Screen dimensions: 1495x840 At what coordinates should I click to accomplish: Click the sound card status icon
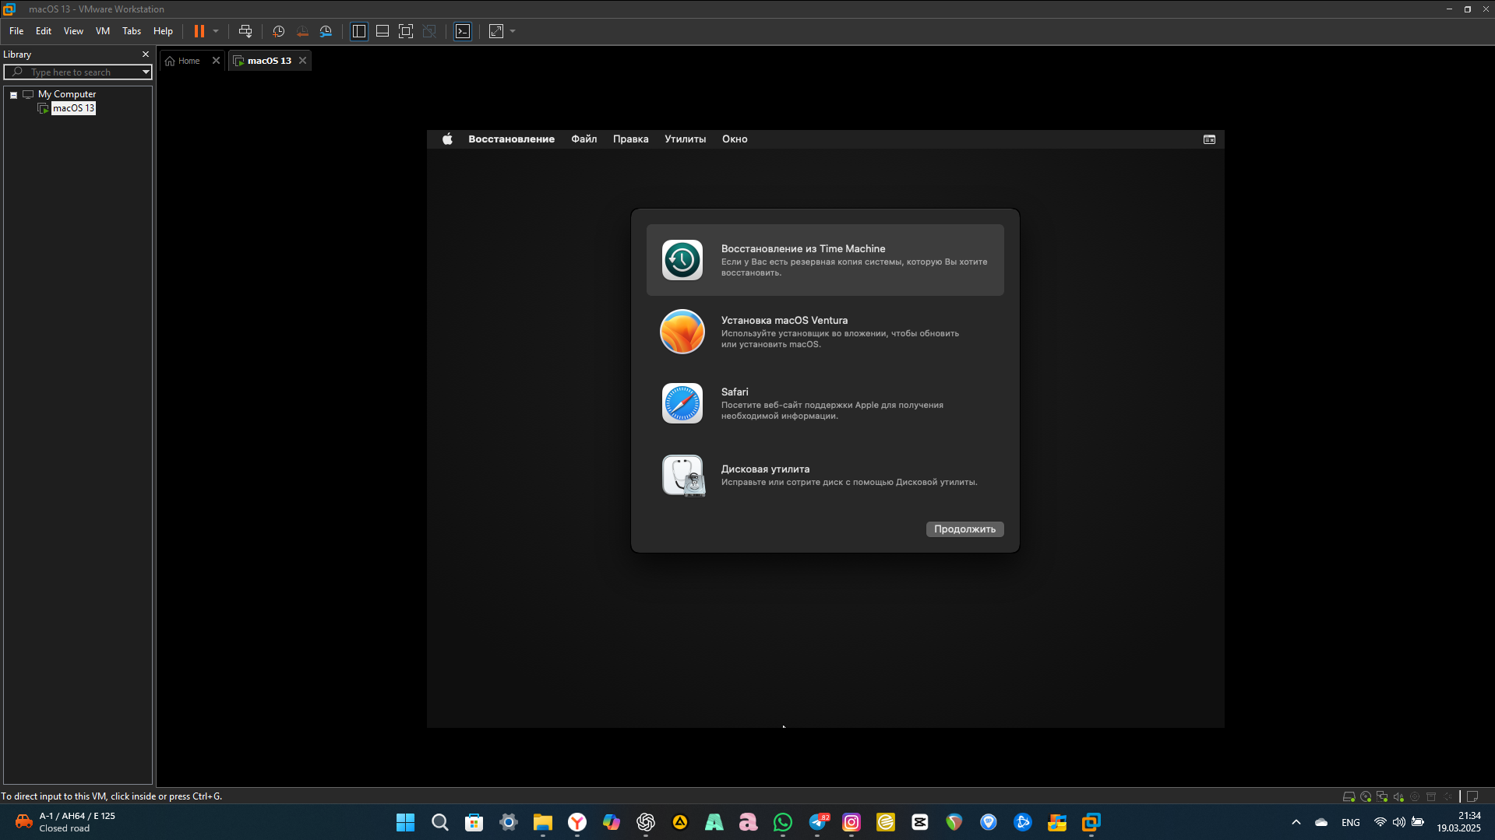(x=1398, y=797)
